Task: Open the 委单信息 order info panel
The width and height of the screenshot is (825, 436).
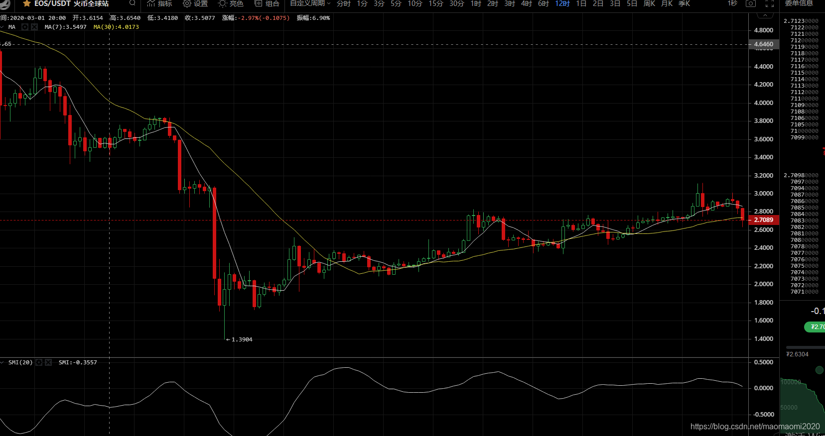Action: click(x=799, y=3)
